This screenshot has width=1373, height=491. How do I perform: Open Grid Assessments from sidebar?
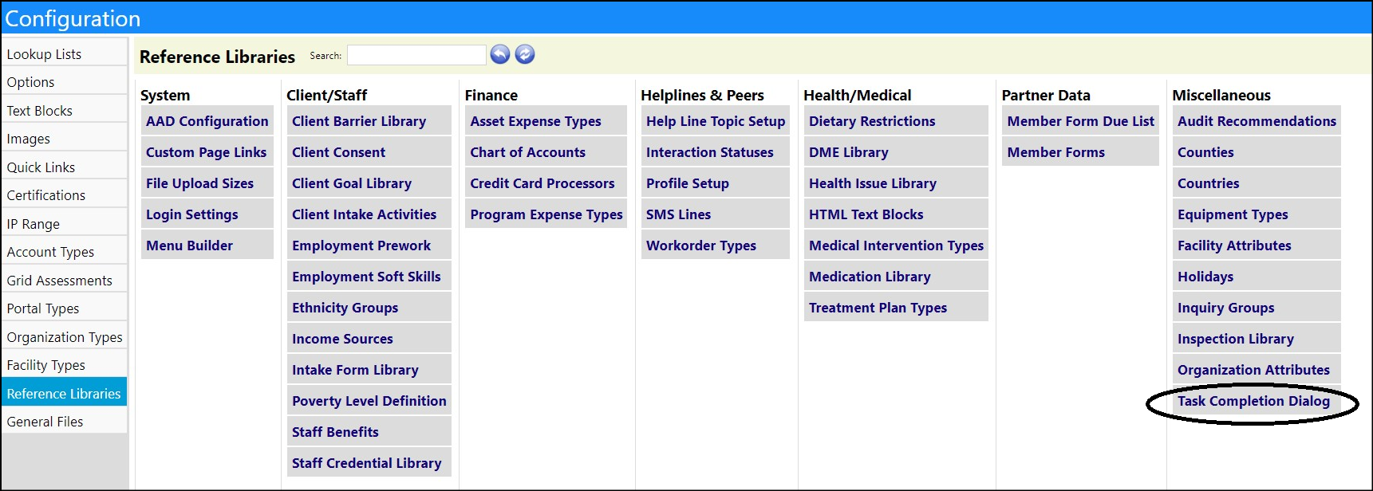(x=64, y=280)
